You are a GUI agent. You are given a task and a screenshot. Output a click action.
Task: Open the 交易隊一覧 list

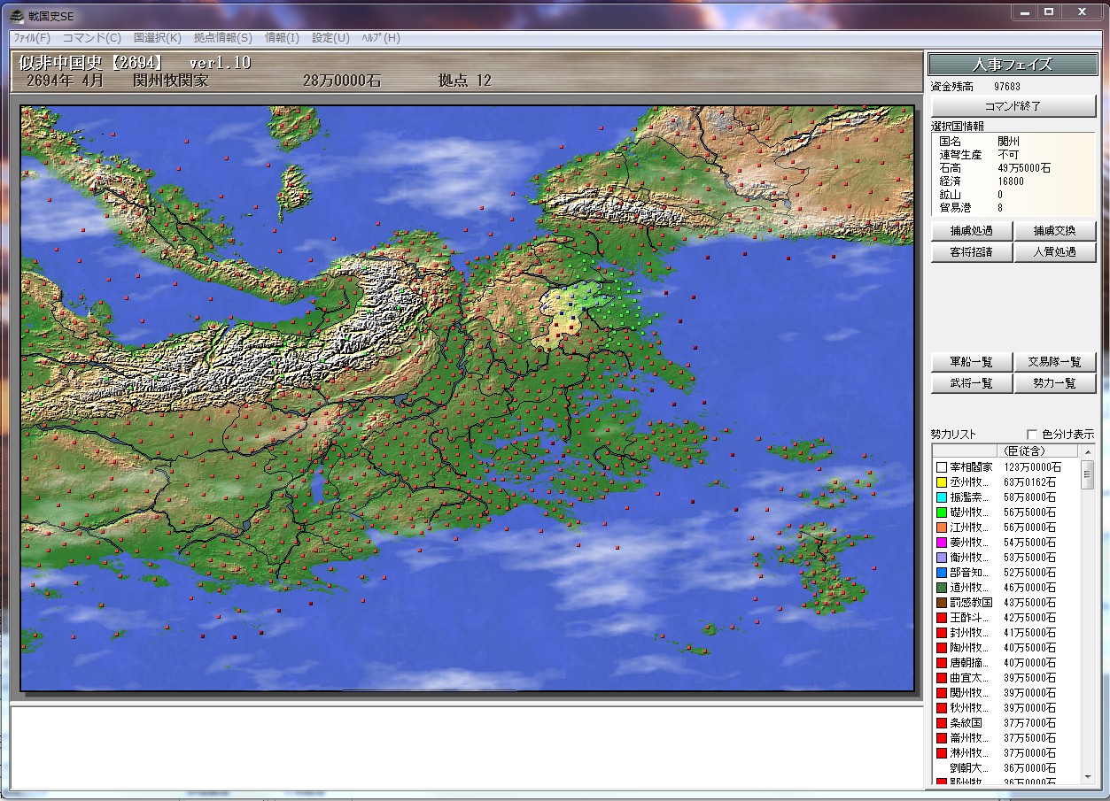click(1055, 362)
